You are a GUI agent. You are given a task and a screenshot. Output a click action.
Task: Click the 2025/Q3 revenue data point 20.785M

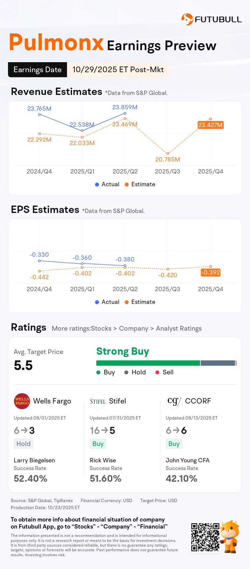(x=168, y=154)
